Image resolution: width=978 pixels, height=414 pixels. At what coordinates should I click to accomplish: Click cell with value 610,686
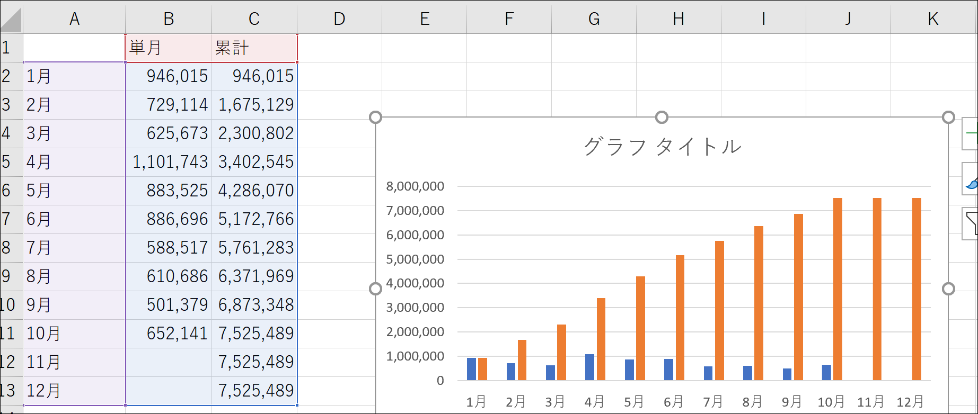(169, 276)
